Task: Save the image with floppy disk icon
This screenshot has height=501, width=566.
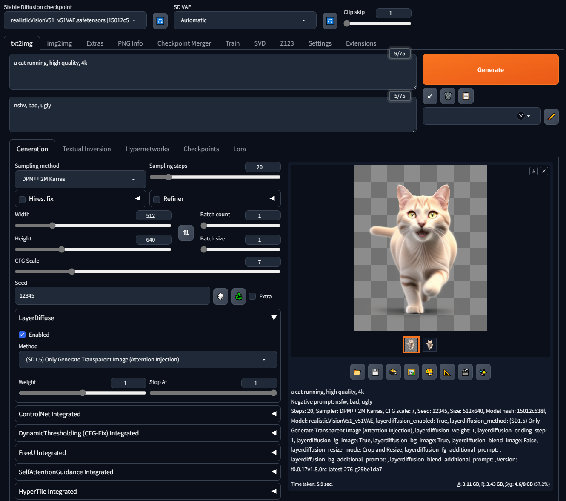Action: [x=375, y=372]
